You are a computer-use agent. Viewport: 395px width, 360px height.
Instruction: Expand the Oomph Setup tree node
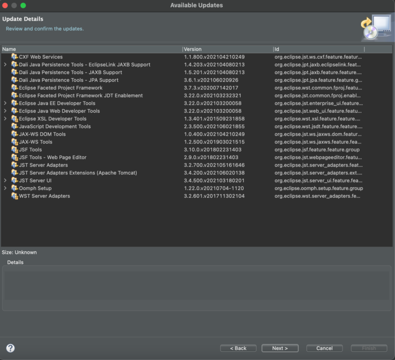(5, 188)
